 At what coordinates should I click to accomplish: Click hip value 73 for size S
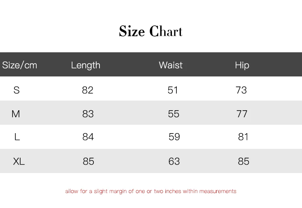(241, 90)
